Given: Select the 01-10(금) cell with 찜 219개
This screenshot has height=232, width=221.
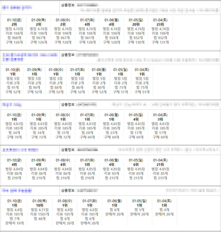Looking at the screenshot, I should click(14, 169).
